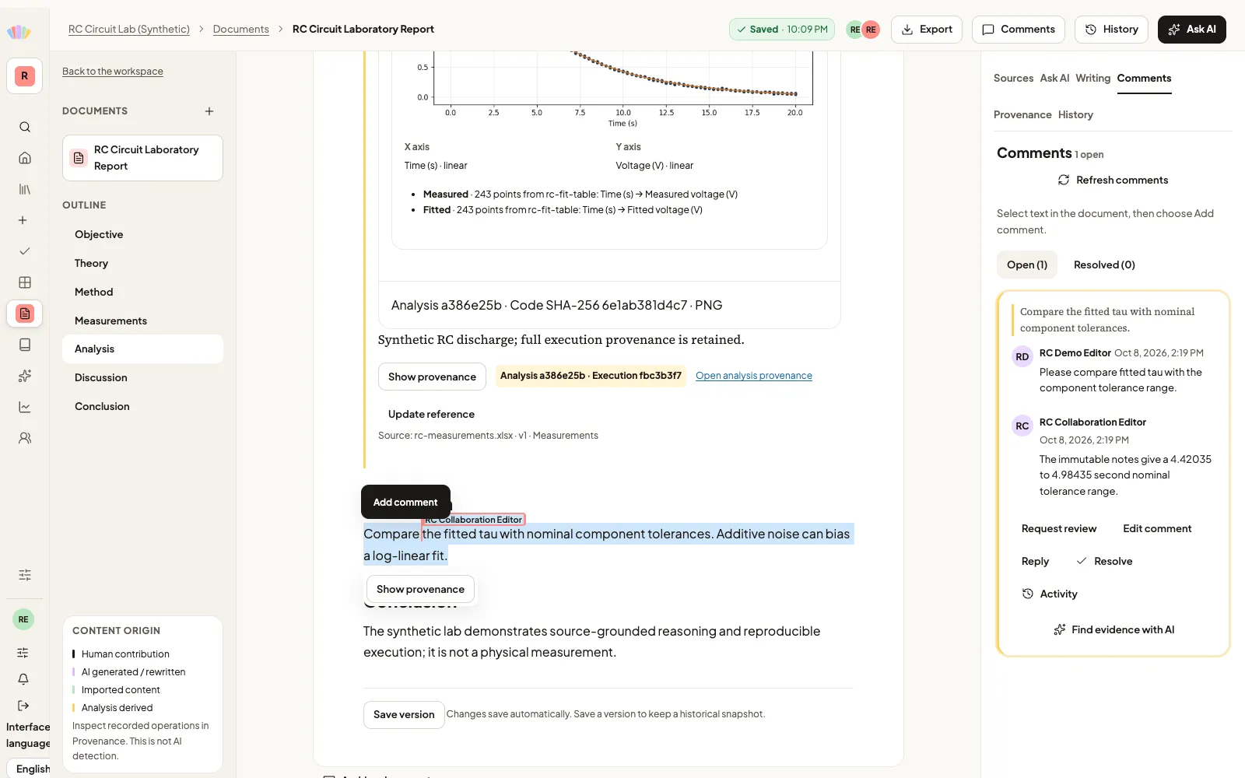Click Find evidence with AI

[x=1113, y=629]
